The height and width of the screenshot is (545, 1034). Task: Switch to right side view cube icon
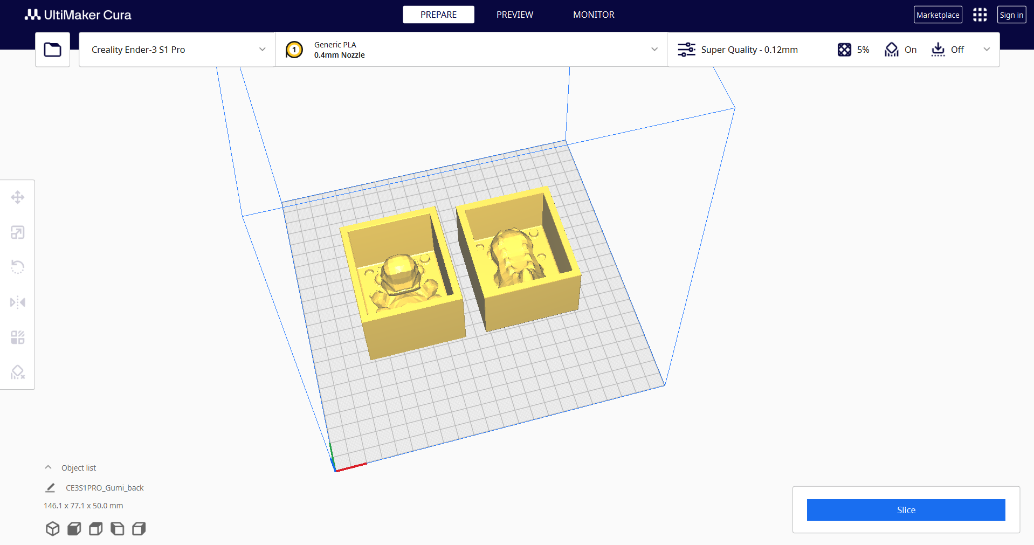click(139, 529)
